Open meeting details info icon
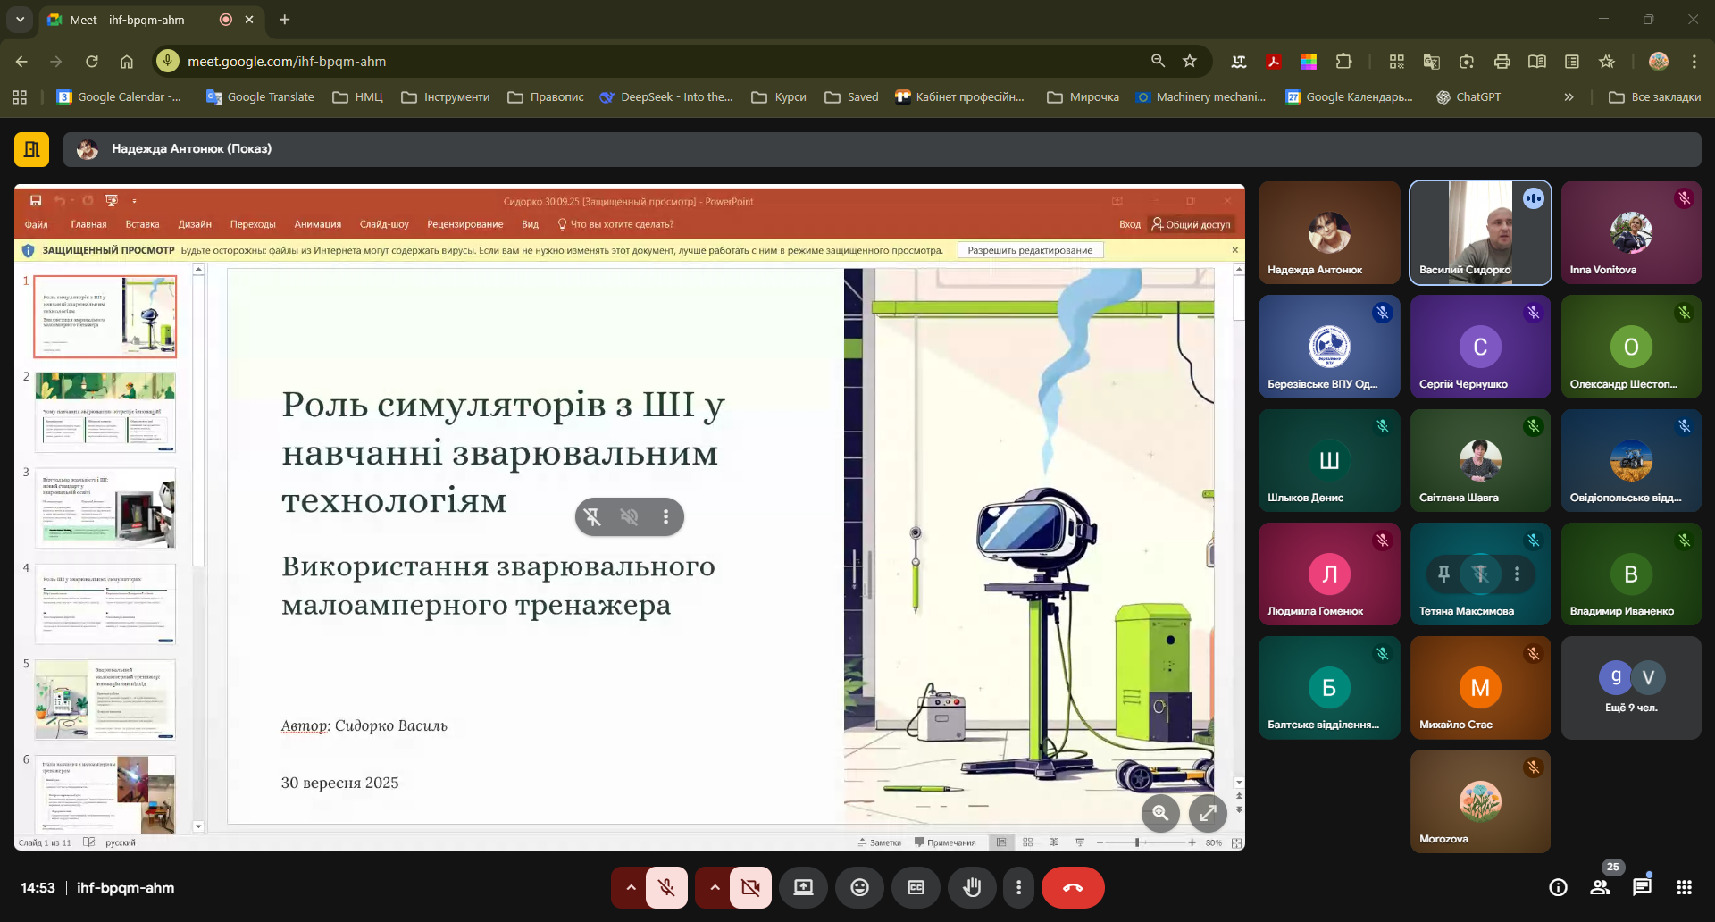 click(1558, 887)
